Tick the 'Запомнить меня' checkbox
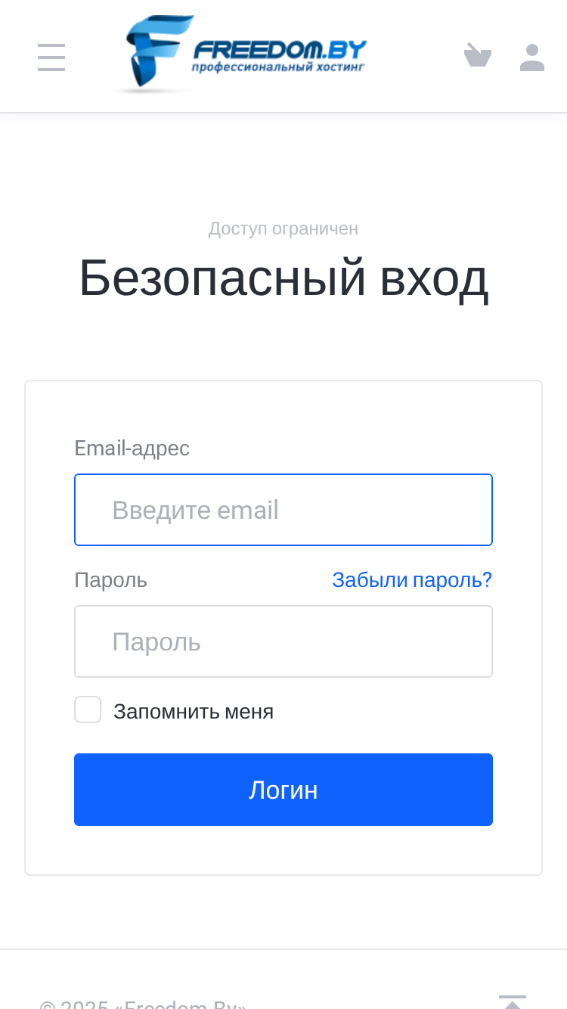This screenshot has height=1009, width=567. 88,709
